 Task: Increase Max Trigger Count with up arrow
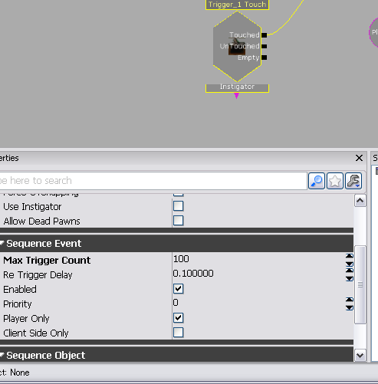[350, 256]
